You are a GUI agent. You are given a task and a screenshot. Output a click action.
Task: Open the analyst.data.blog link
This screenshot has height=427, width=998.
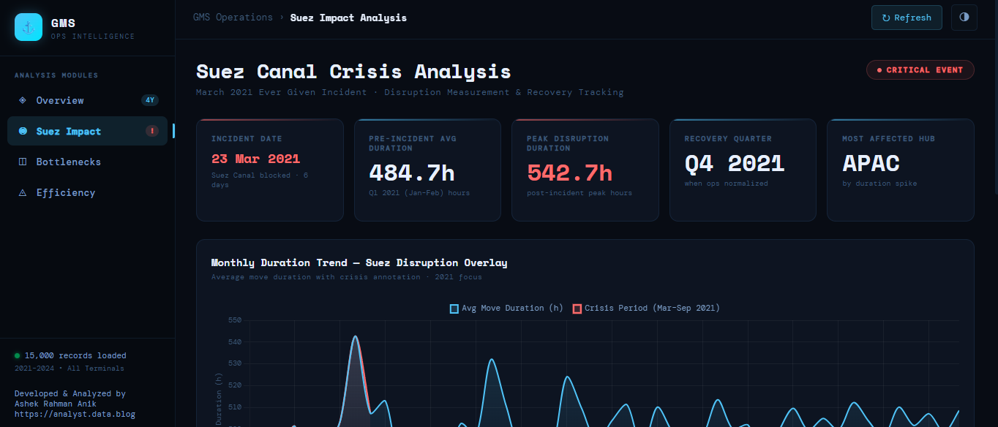(x=75, y=414)
